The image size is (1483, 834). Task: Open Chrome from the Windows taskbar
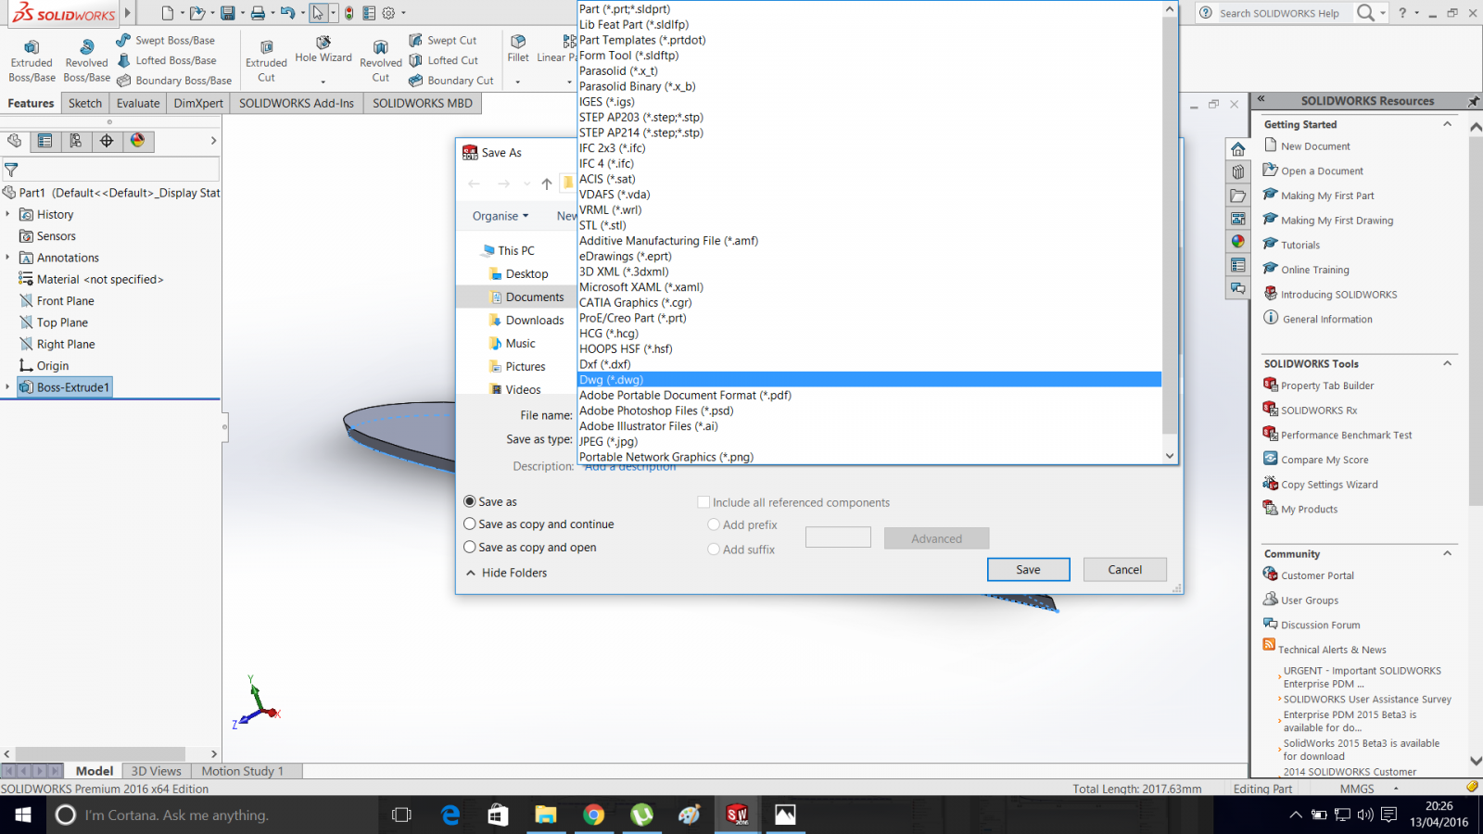593,815
